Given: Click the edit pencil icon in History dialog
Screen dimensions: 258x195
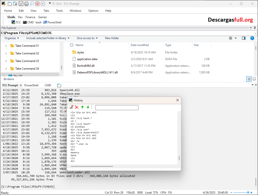Looking at the screenshot, I should (71, 107).
